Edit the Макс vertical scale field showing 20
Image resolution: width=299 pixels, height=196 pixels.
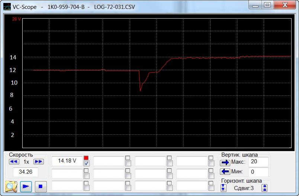tap(258, 162)
